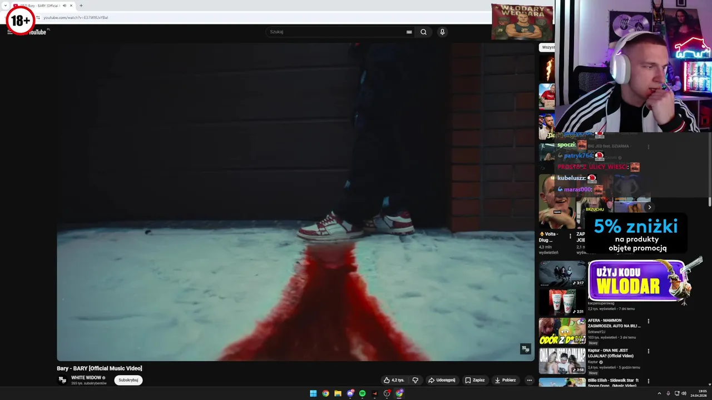Open Google Chrome from the taskbar
Image resolution: width=712 pixels, height=400 pixels.
[325, 393]
